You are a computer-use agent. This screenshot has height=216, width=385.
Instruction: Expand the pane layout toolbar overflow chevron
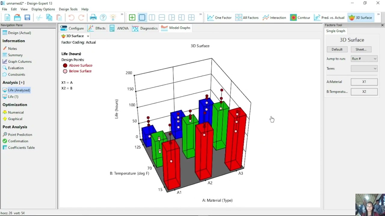tap(201, 14)
